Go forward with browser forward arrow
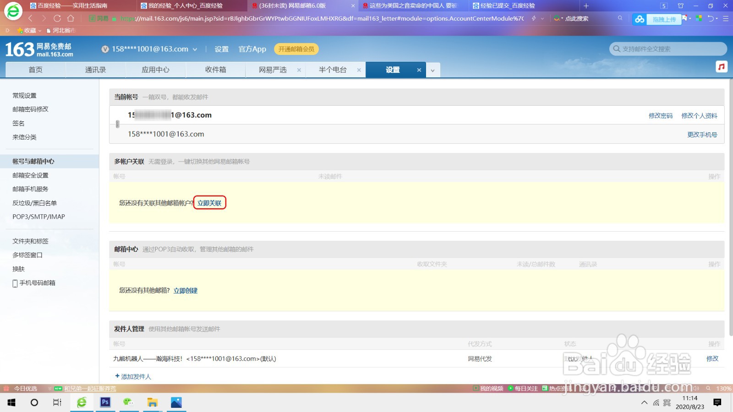 pyautogui.click(x=44, y=18)
